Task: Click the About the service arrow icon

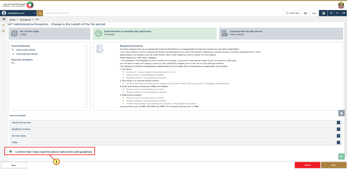Action: (338, 123)
